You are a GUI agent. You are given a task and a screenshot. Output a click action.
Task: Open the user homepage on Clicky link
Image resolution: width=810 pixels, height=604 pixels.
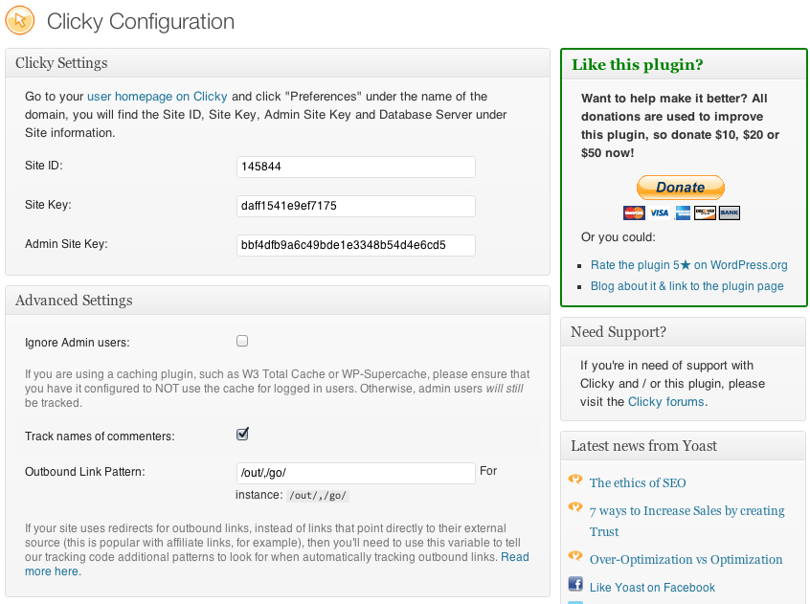[x=157, y=97]
